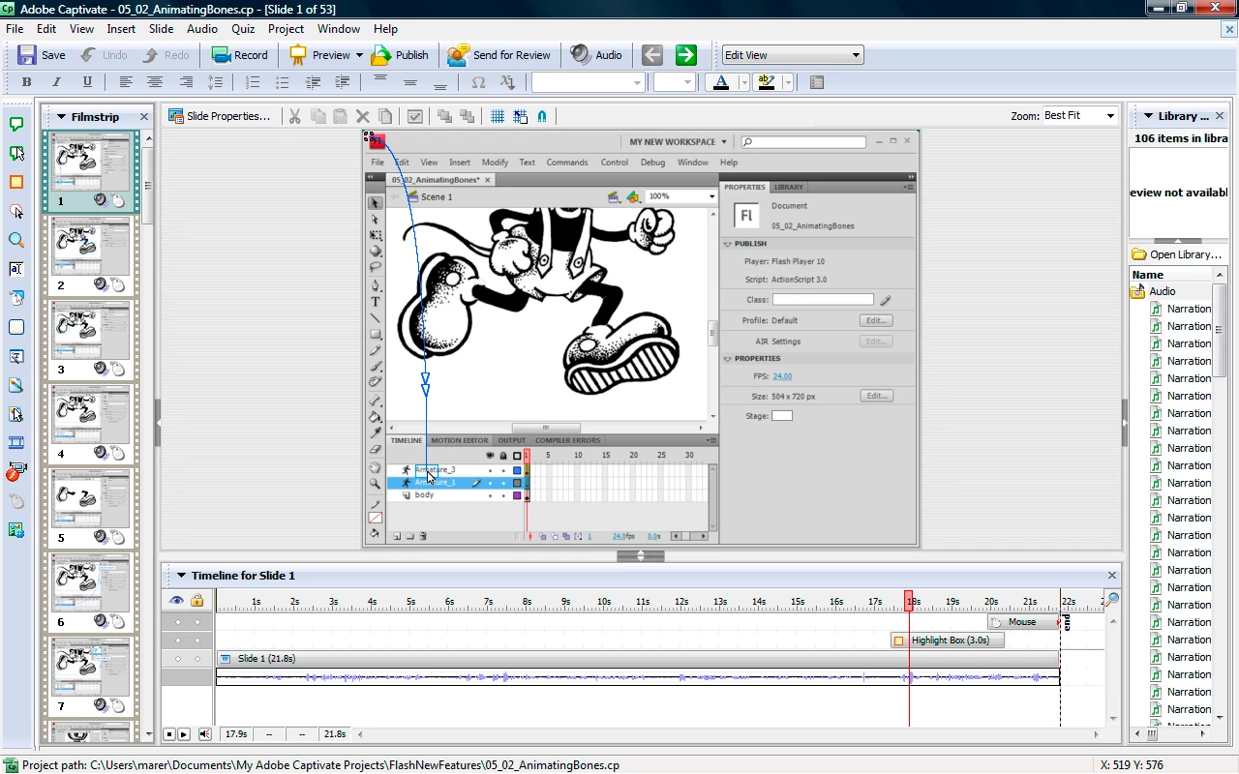Toggle lock-all padlock in timeline header

[197, 601]
